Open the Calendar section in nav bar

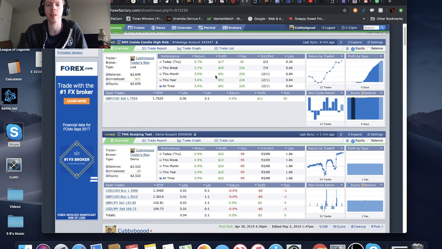click(x=182, y=28)
